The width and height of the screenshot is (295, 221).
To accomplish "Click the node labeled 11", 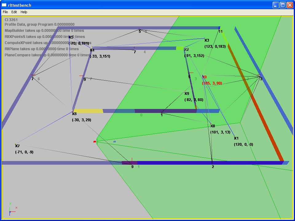I will (x=220, y=32).
